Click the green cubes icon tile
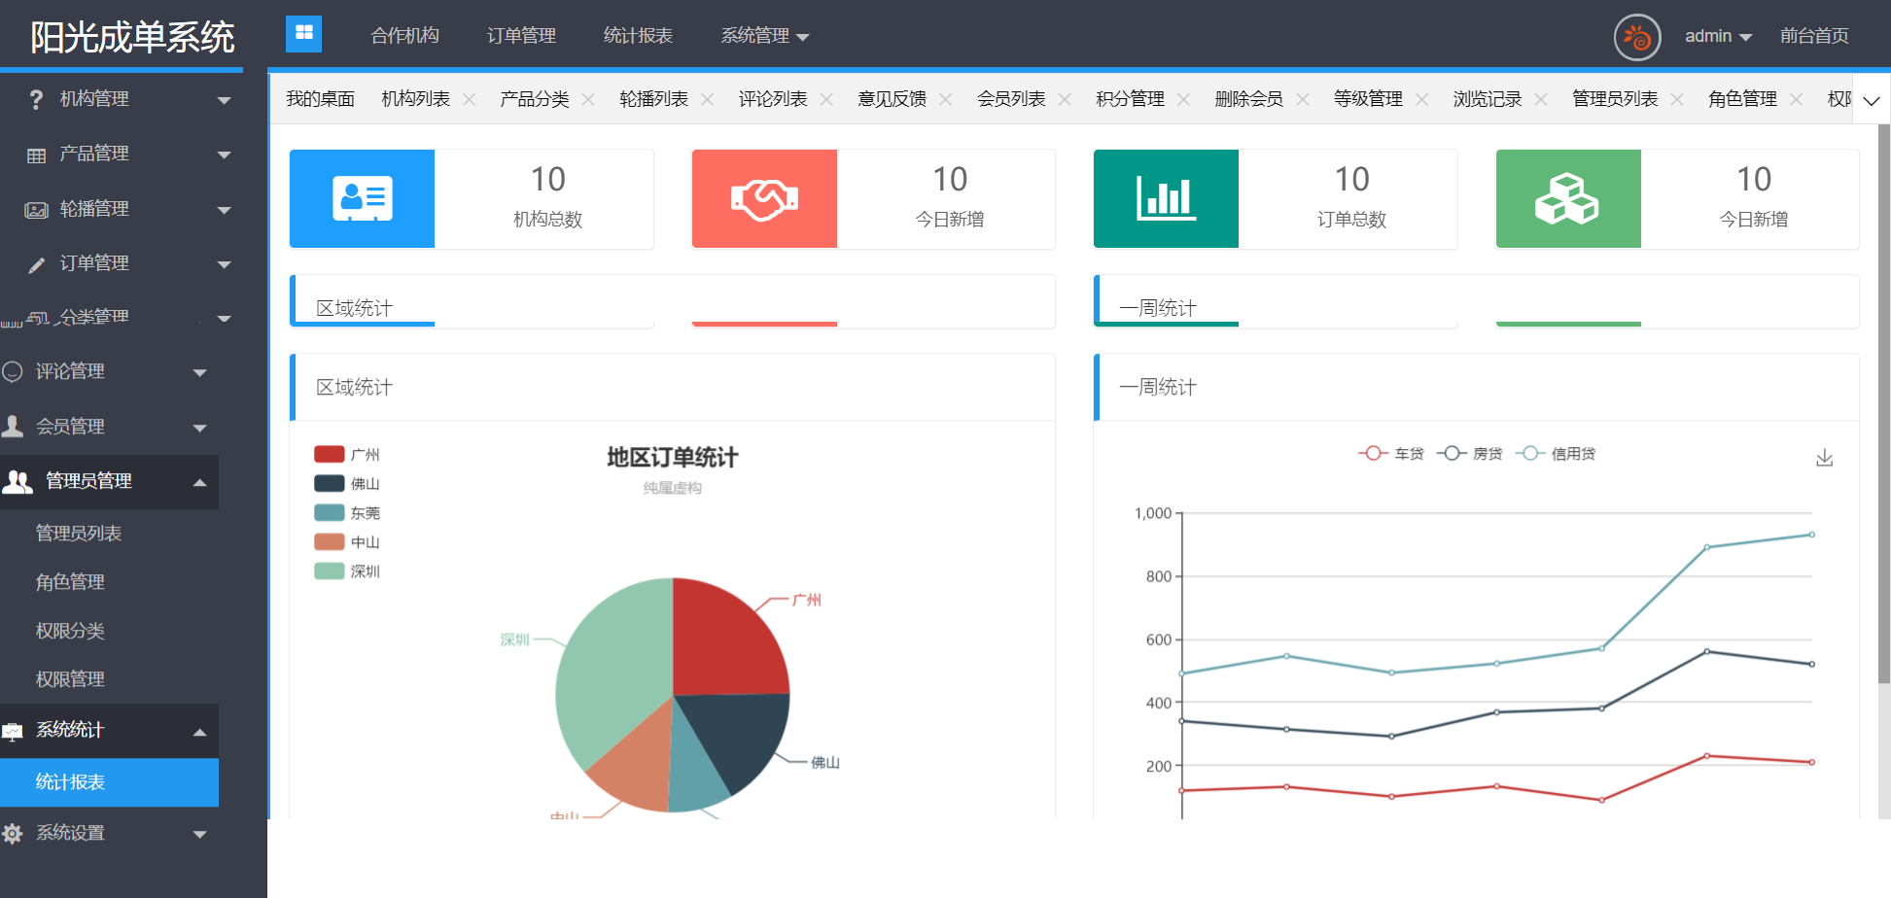Image resolution: width=1891 pixels, height=898 pixels. [x=1567, y=198]
